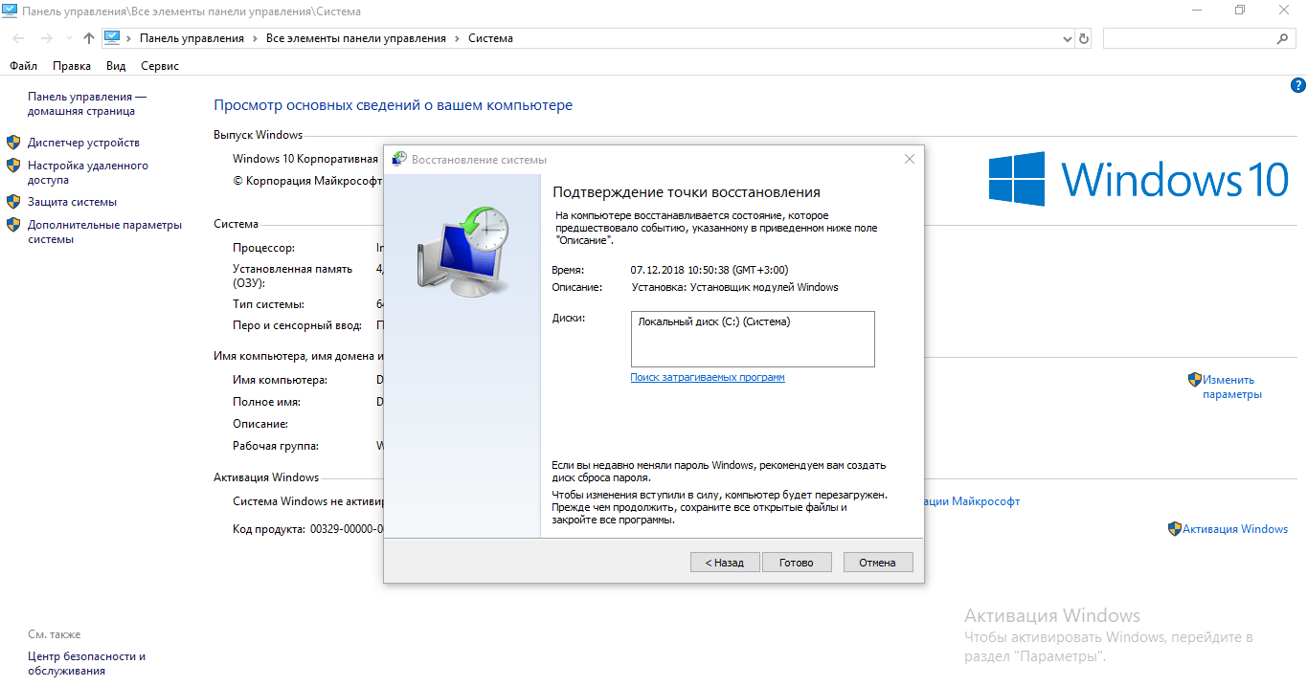Open Диспетчер устройств link
Image resolution: width=1307 pixels, height=687 pixels.
tap(83, 143)
